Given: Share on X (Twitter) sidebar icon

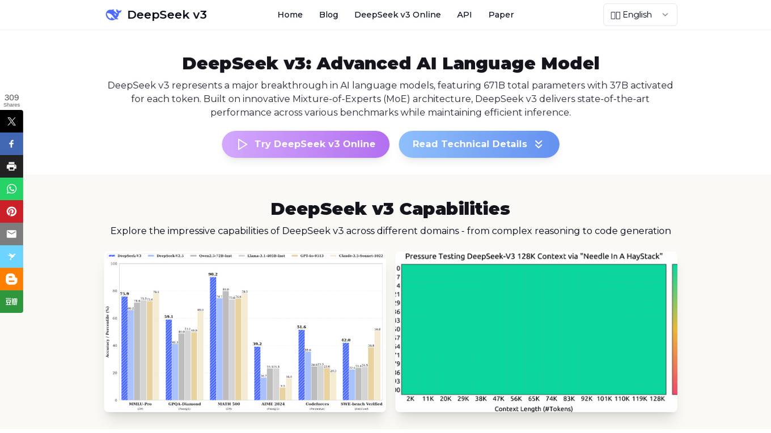Looking at the screenshot, I should point(11,121).
